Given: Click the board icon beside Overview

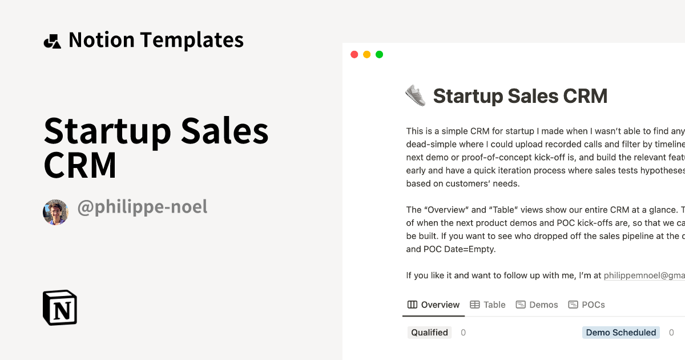Looking at the screenshot, I should pos(412,305).
